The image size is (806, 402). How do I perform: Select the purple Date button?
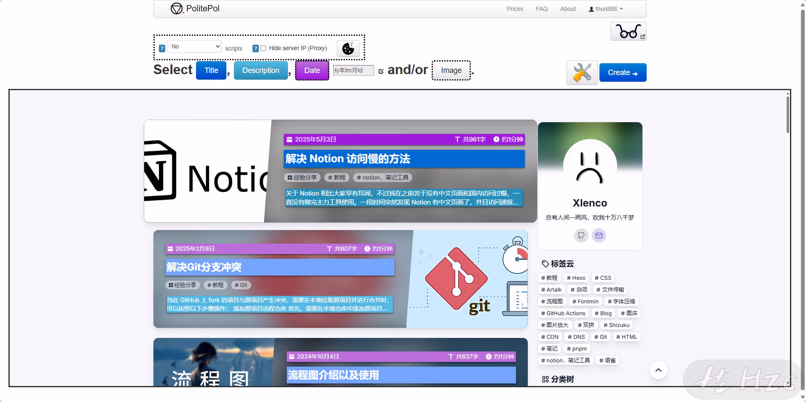coord(312,70)
